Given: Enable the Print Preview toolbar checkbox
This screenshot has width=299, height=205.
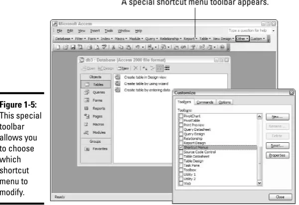Looking at the screenshot, I should click(181, 125).
